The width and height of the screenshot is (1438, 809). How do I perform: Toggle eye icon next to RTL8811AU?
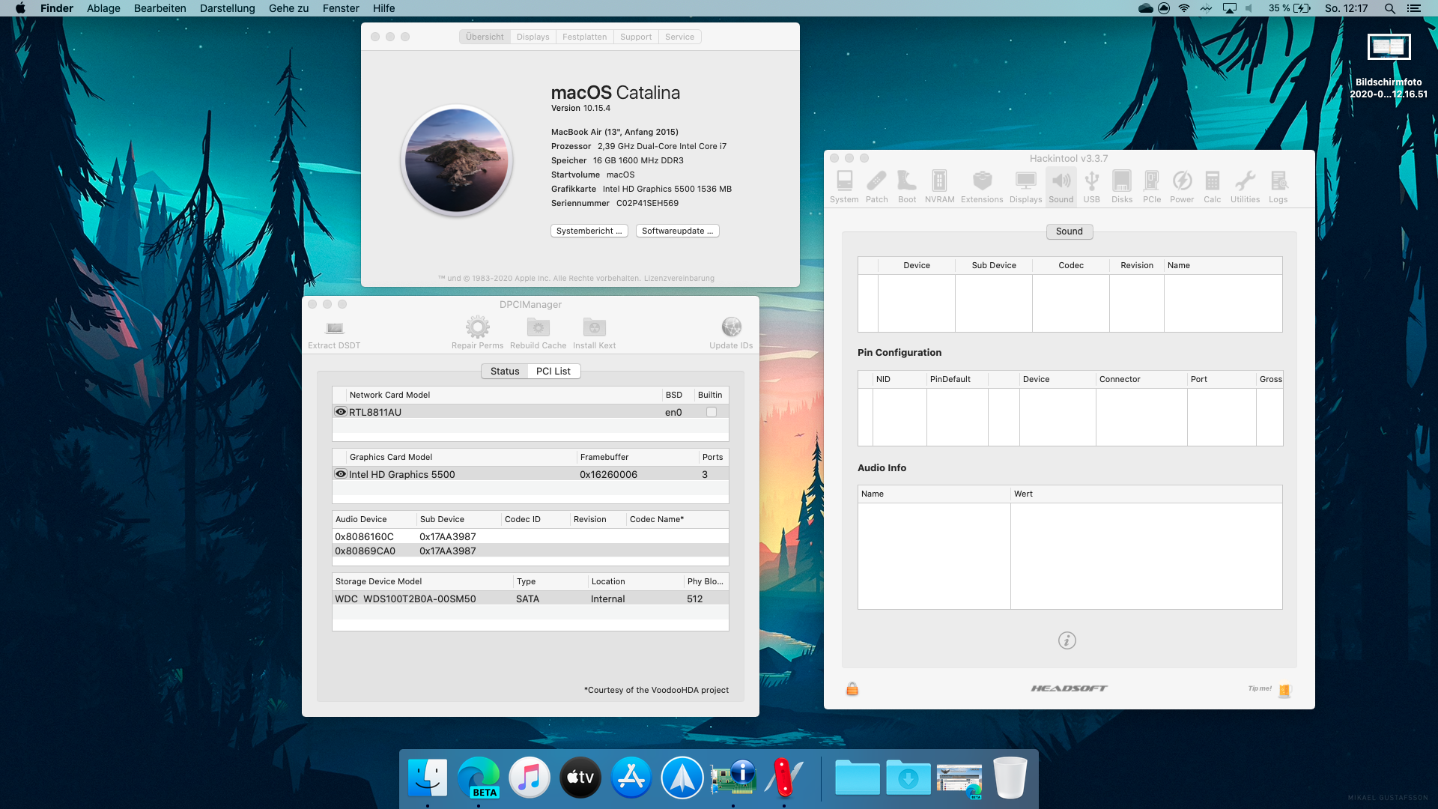pos(341,412)
